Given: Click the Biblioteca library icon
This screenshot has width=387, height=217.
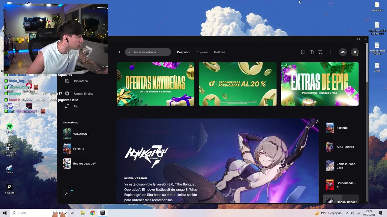Looking at the screenshot, I should tap(67, 81).
